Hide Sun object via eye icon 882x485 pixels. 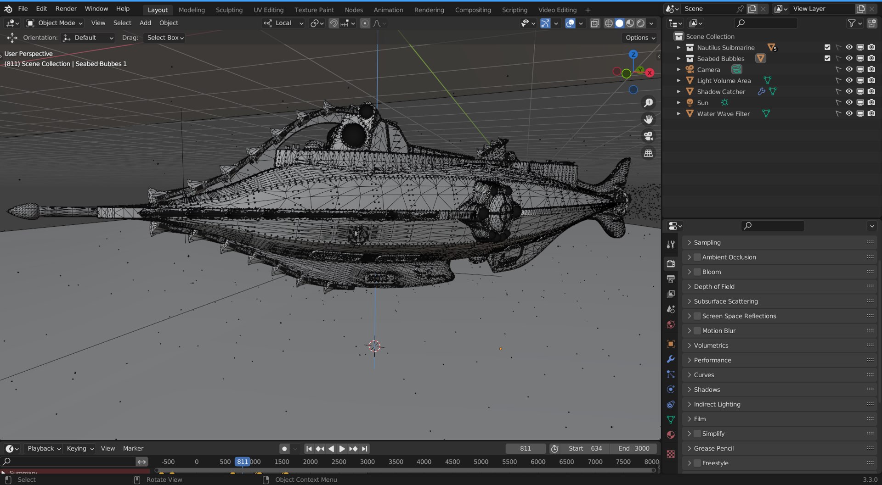coord(849,102)
